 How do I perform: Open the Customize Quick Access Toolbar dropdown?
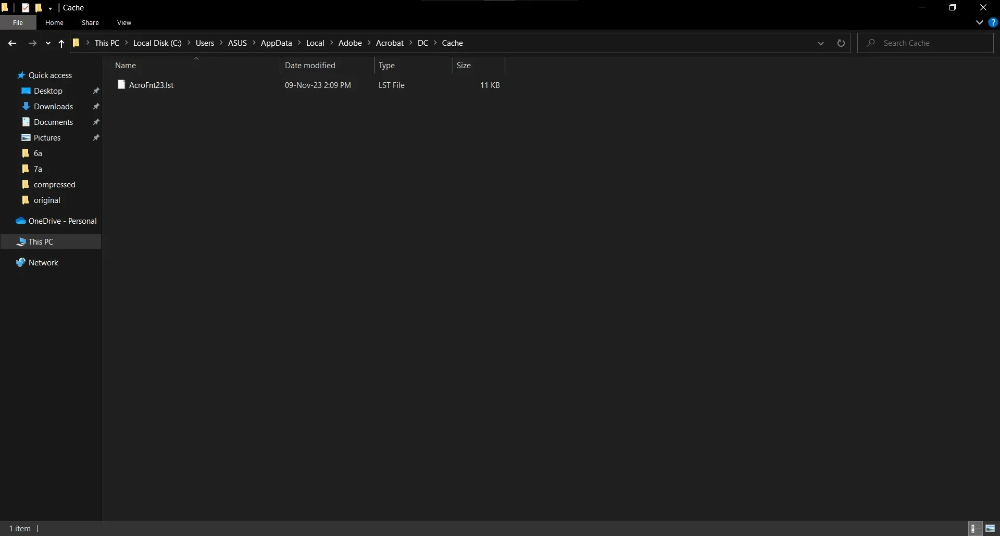[50, 7]
